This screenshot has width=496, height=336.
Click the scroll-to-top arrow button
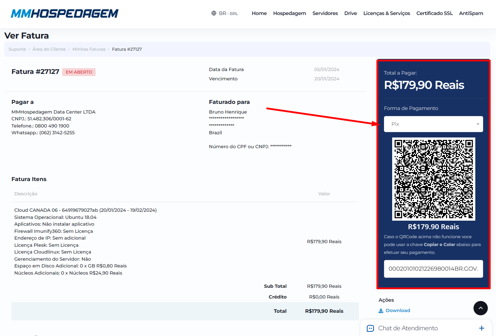coord(480,308)
